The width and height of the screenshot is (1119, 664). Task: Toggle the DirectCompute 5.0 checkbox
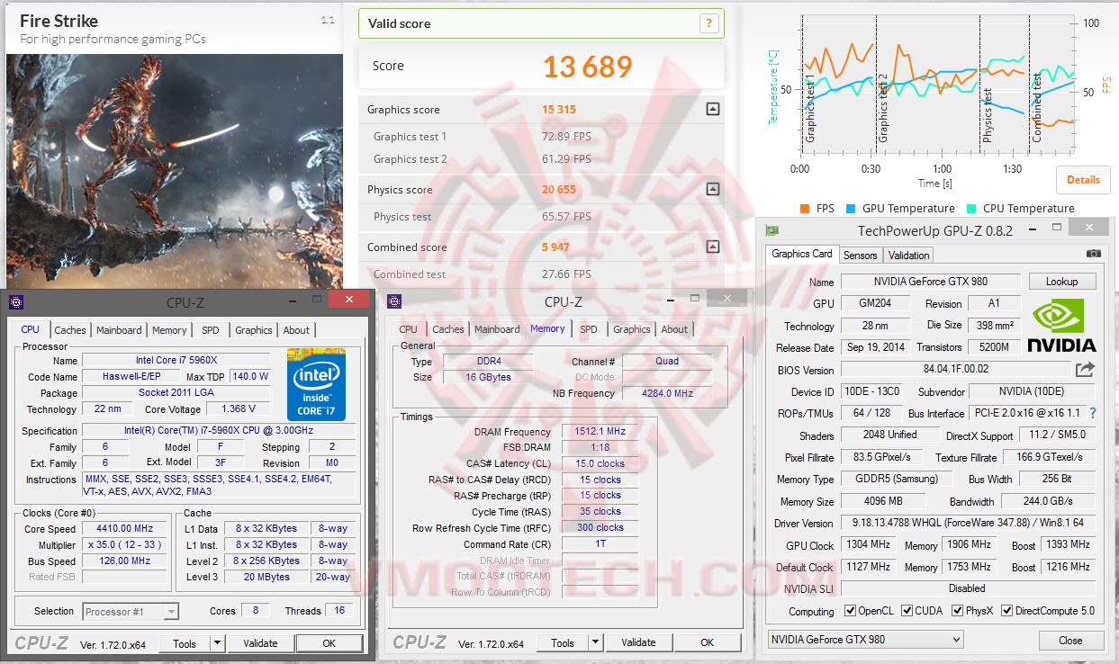tap(1007, 611)
